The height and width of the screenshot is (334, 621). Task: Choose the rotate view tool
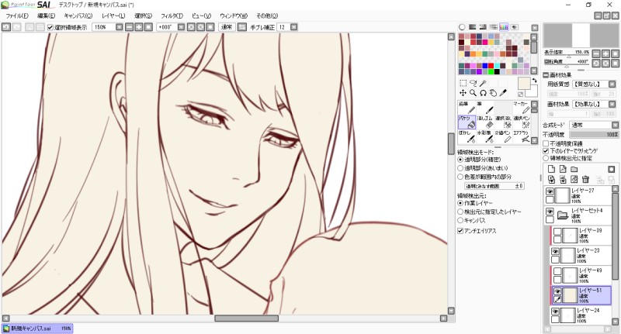tap(483, 93)
